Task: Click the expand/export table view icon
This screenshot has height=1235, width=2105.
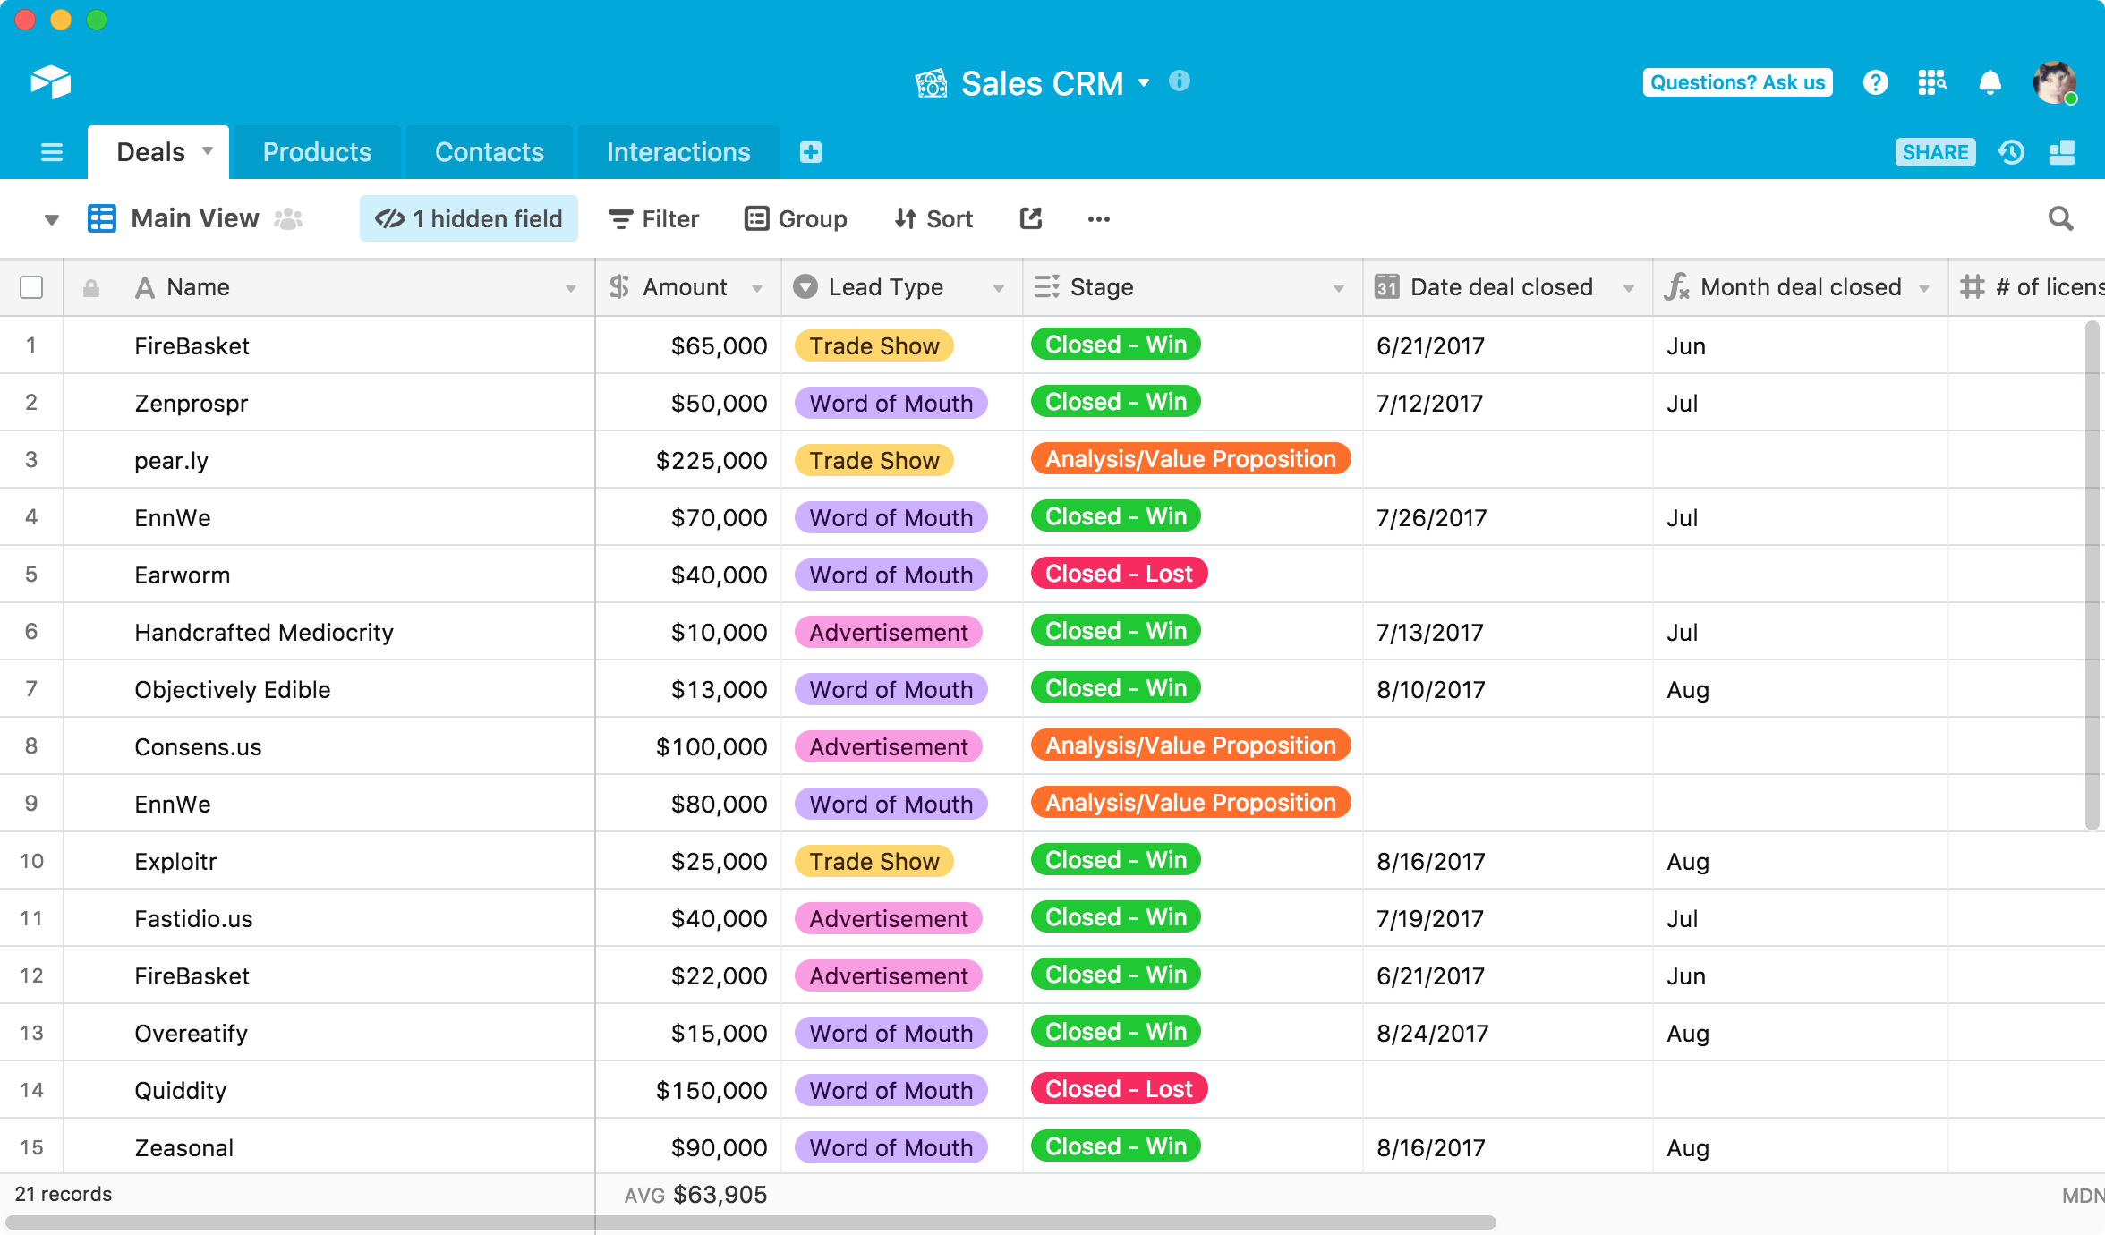Action: tap(1029, 219)
